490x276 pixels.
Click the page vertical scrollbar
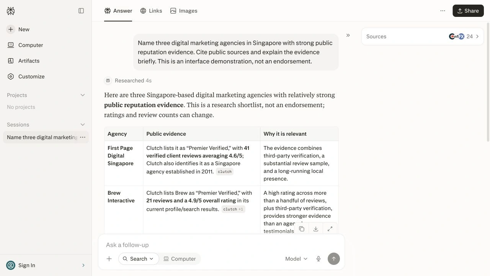coord(488,82)
